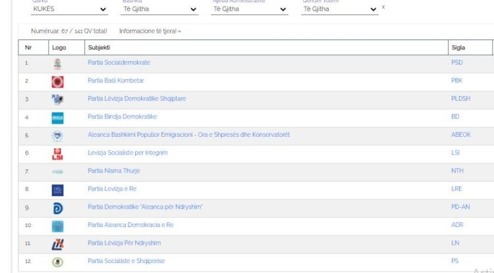This screenshot has width=494, height=273.
Task: Click the Partia Demokratike blue D logo
Action: point(57,208)
